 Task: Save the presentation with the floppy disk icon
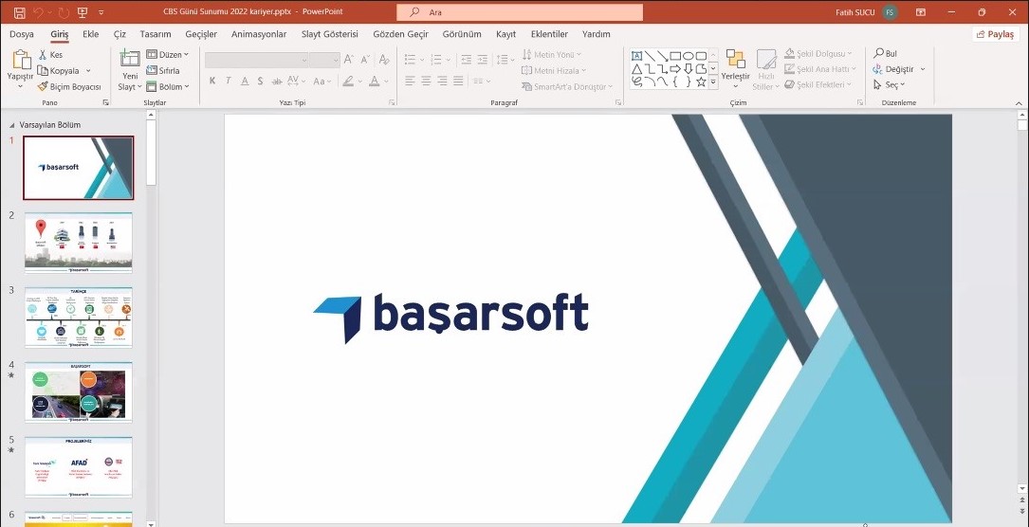tap(20, 12)
